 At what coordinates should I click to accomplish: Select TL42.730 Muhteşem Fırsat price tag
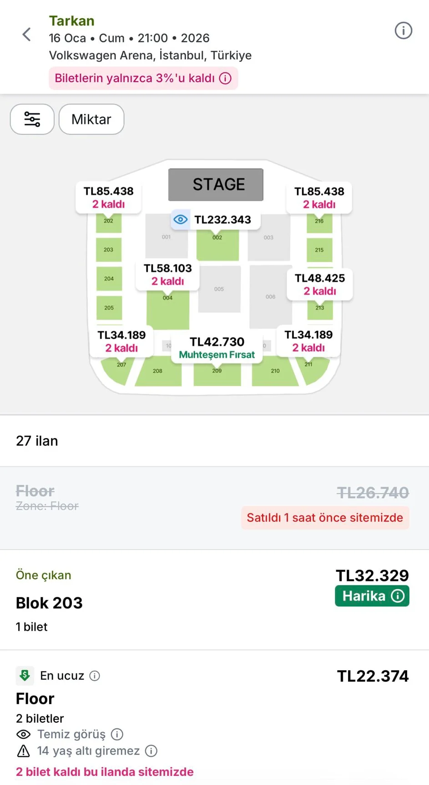tap(217, 348)
